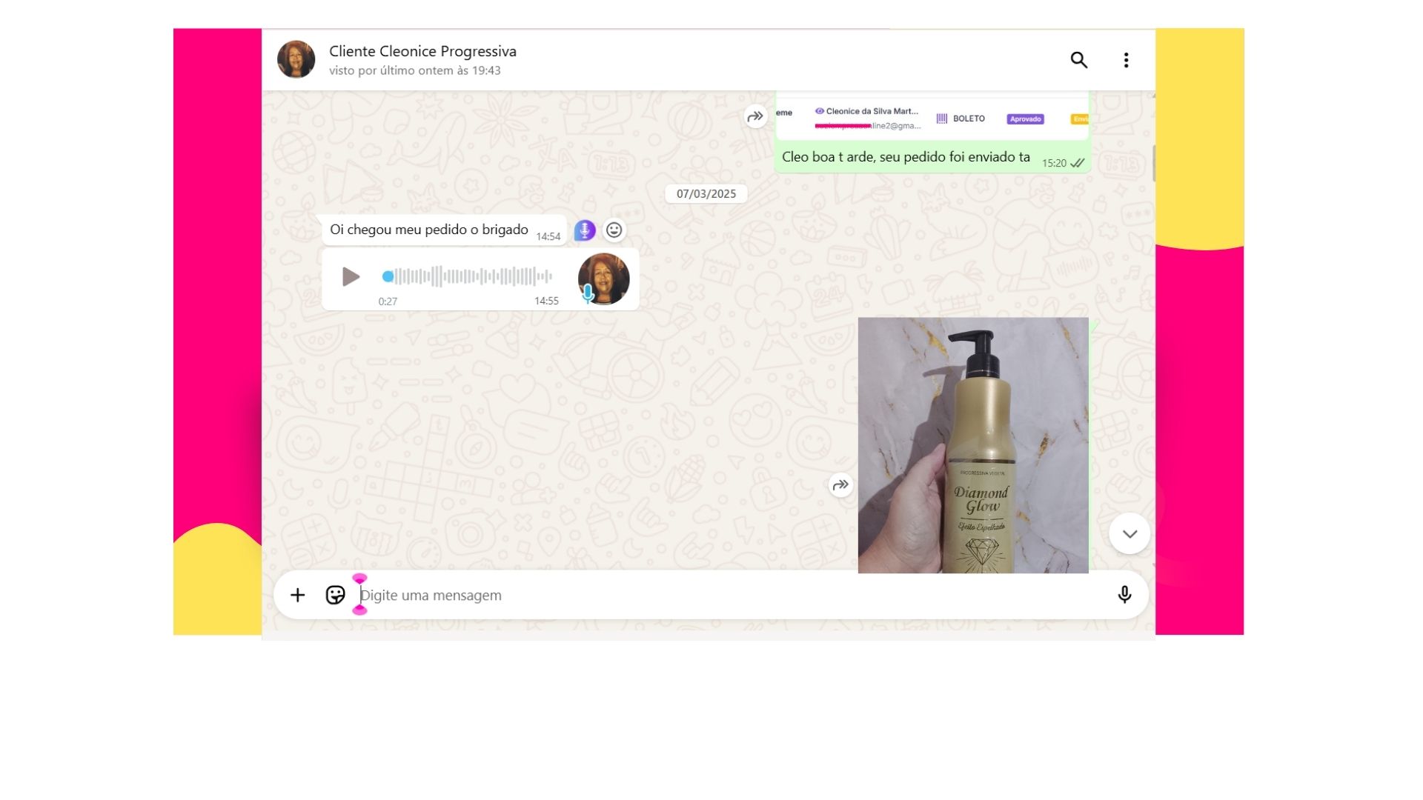Image resolution: width=1423 pixels, height=800 pixels.
Task: Transcribe the 'Oi chegou meu pedido' message
Action: tap(585, 230)
